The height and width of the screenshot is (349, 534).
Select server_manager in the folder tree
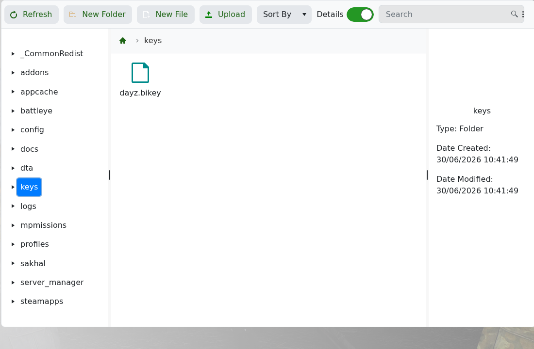[x=52, y=282]
